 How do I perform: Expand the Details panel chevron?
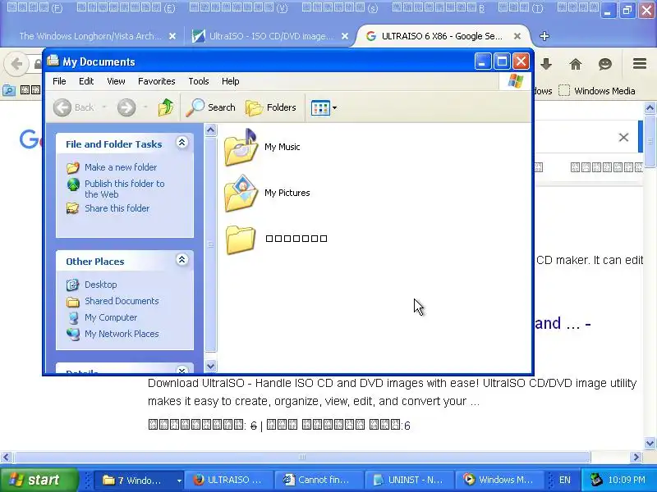point(181,370)
